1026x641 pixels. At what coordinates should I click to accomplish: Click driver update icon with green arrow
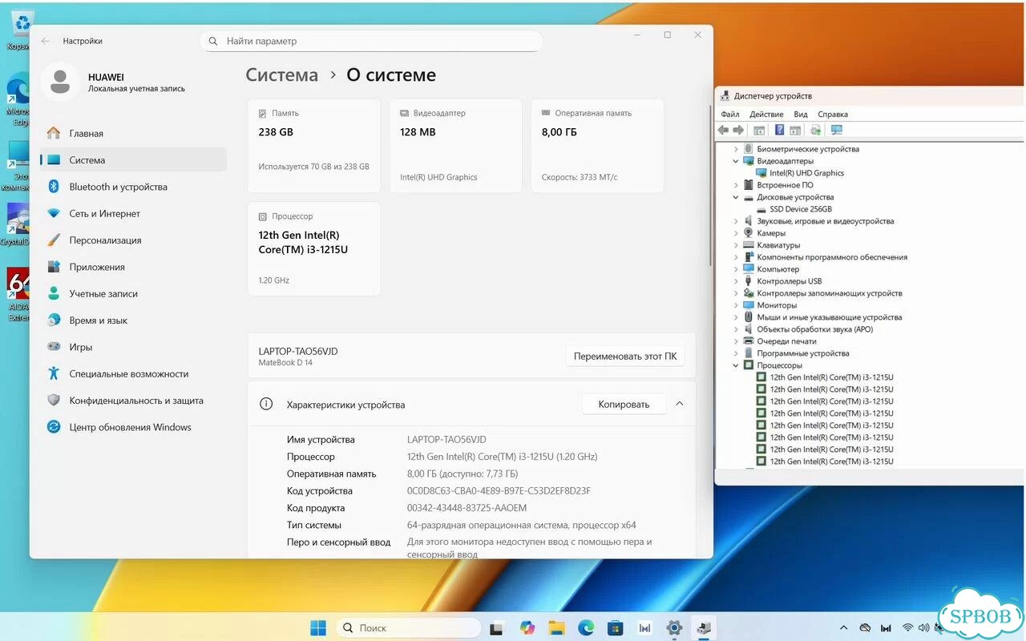point(815,130)
